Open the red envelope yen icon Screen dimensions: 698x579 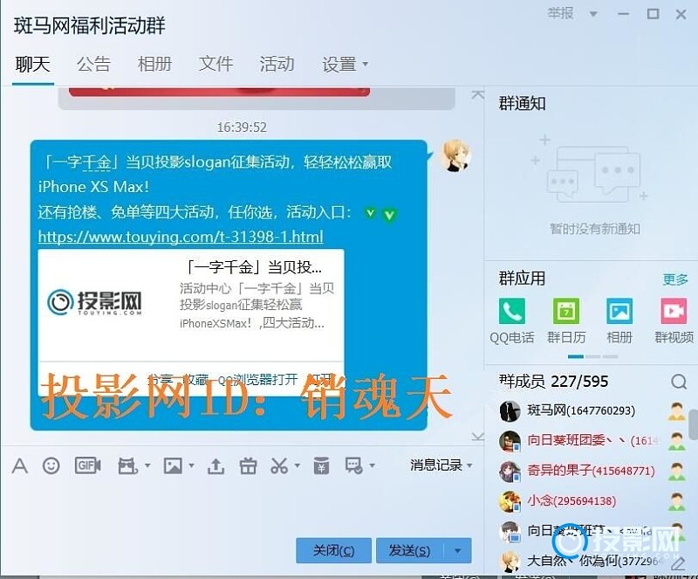coord(321,466)
